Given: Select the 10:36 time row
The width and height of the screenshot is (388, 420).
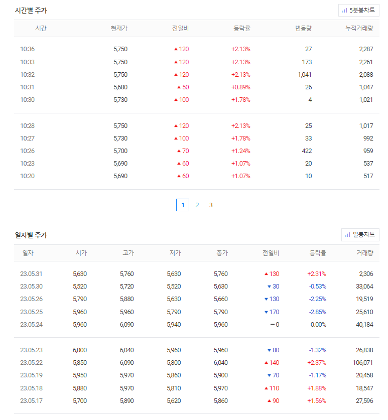Looking at the screenshot, I should pos(197,49).
